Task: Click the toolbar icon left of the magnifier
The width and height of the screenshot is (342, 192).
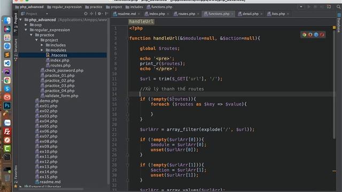Action: click(x=329, y=7)
